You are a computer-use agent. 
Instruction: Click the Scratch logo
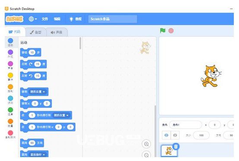(x=15, y=19)
